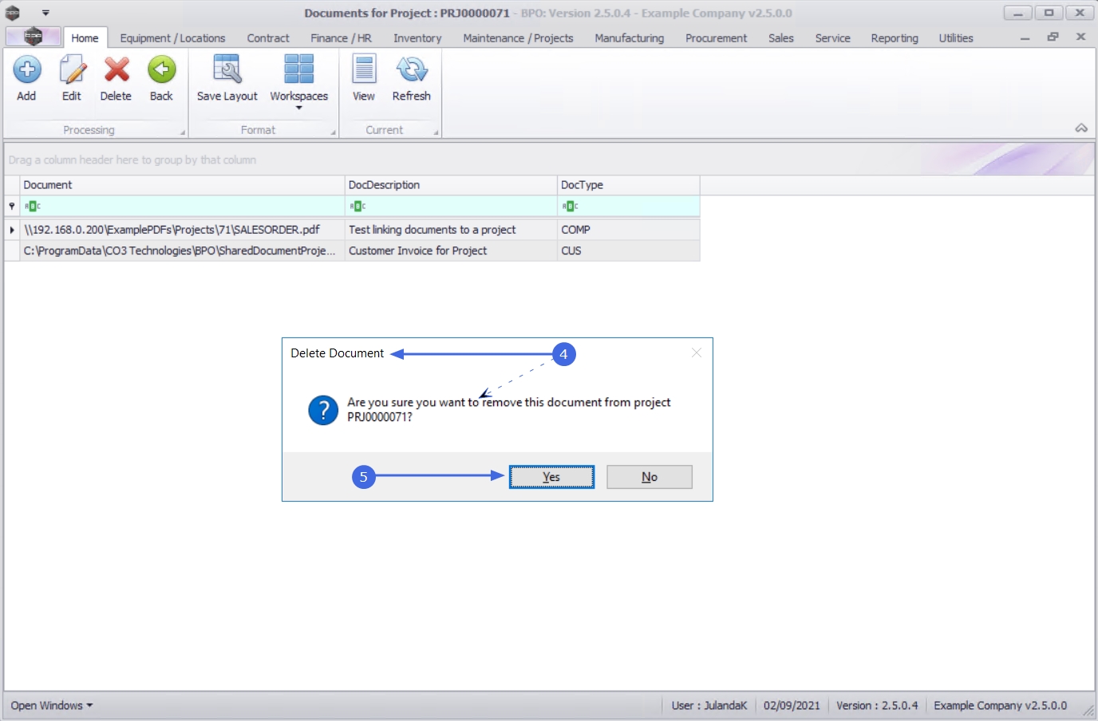Expand the Processing group launcher
This screenshot has width=1098, height=721.
coord(182,132)
